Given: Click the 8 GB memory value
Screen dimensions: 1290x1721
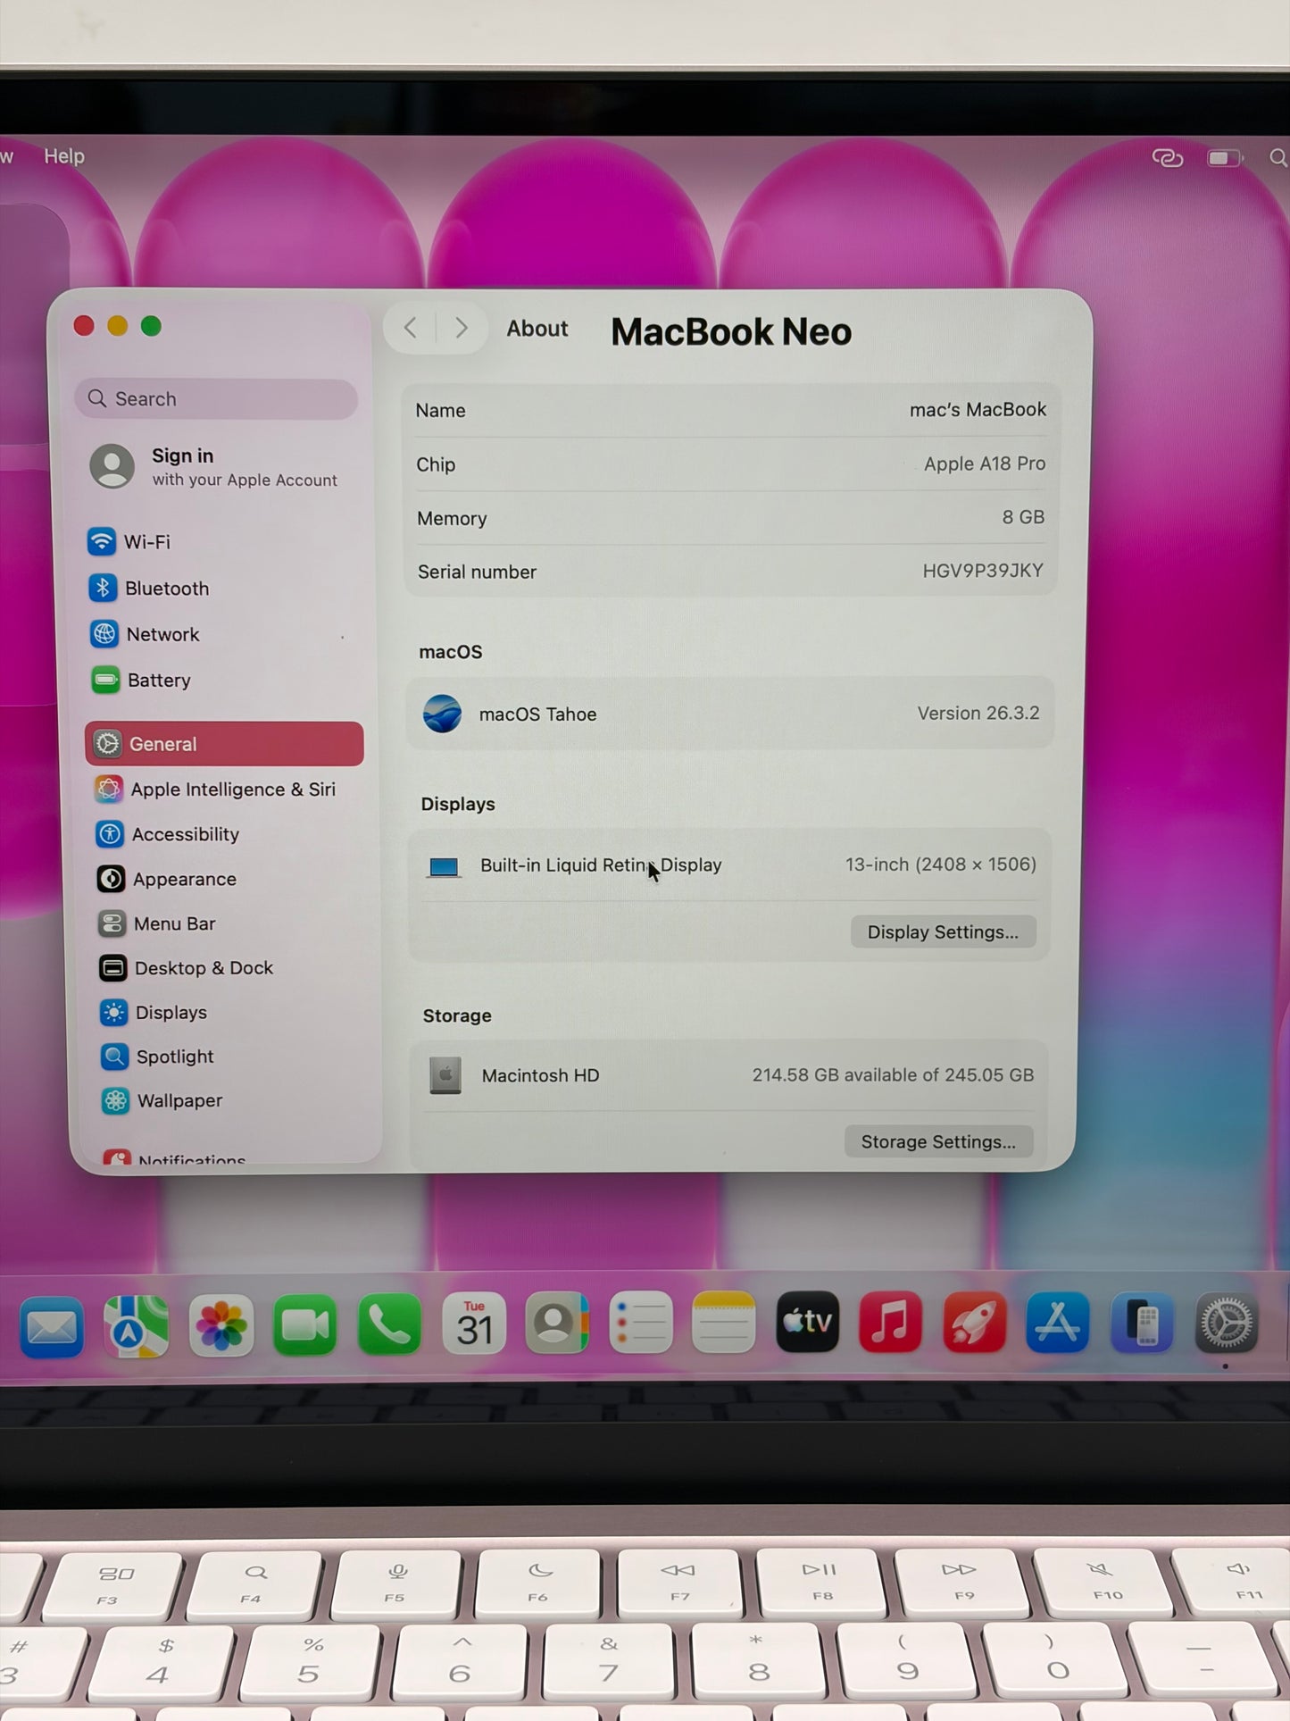Looking at the screenshot, I should tap(1023, 517).
